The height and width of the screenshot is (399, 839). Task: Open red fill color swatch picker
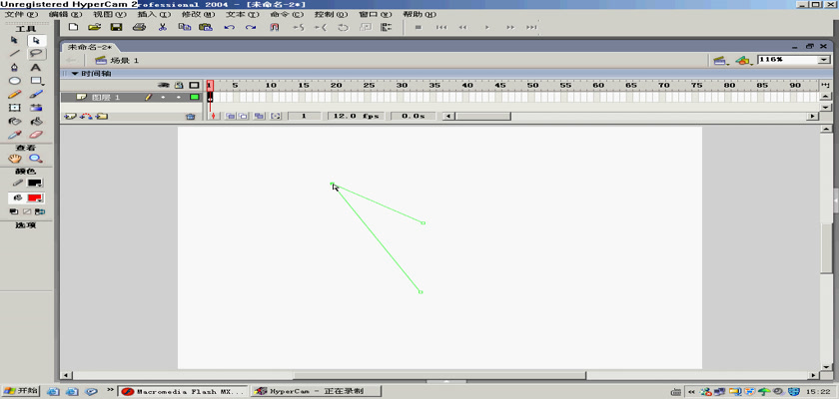pos(35,199)
